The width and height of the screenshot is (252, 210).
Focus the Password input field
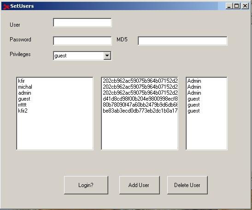82,41
